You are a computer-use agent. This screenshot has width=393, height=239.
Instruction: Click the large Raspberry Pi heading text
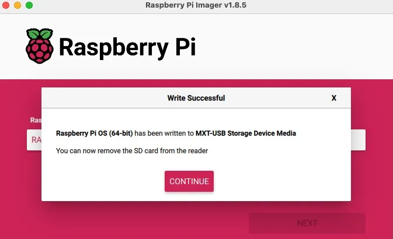pos(127,47)
